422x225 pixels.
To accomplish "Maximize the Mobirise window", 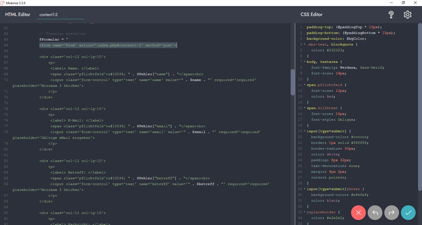I will pos(403,3).
